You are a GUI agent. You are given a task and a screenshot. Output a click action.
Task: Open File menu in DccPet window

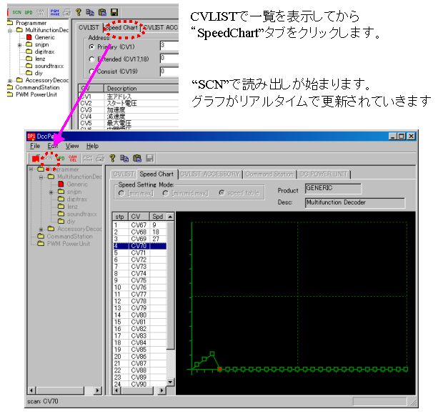[x=35, y=146]
